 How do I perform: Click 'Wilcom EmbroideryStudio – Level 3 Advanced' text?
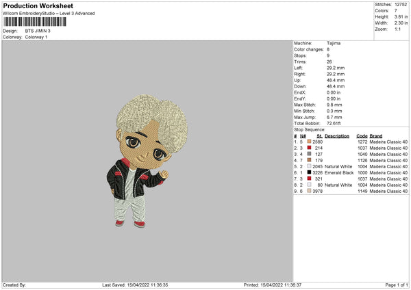tap(49, 14)
